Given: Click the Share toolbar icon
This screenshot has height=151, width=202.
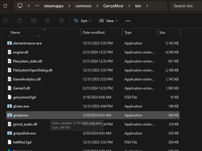Looking at the screenshot, I should click(48, 21).
